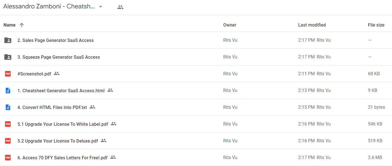Select 2. Sales Page Generator SaaS Access folder
The width and height of the screenshot is (392, 166).
point(196,40)
